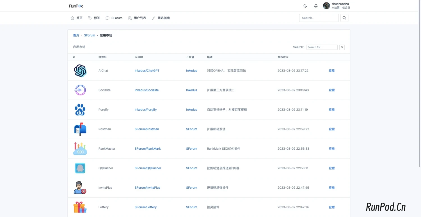Open Inkedus/ChatGPT app ID link
This screenshot has height=217, width=421.
147,71
